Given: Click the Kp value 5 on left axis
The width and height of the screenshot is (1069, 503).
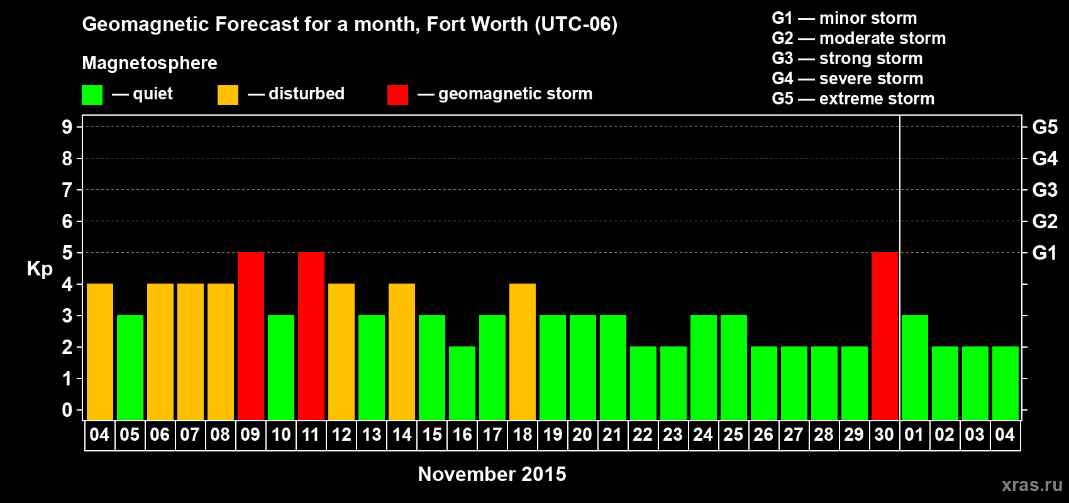Looking at the screenshot, I should (67, 253).
